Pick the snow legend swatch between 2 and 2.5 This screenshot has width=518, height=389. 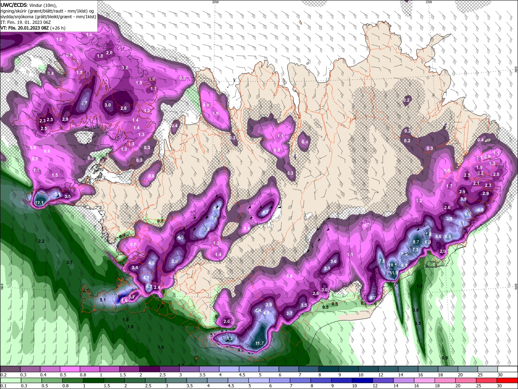point(149,369)
